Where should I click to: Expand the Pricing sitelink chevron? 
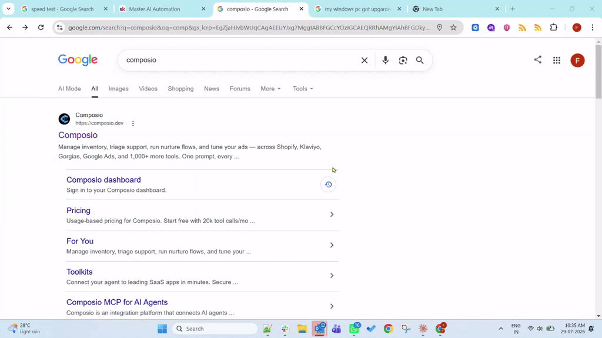tap(332, 215)
